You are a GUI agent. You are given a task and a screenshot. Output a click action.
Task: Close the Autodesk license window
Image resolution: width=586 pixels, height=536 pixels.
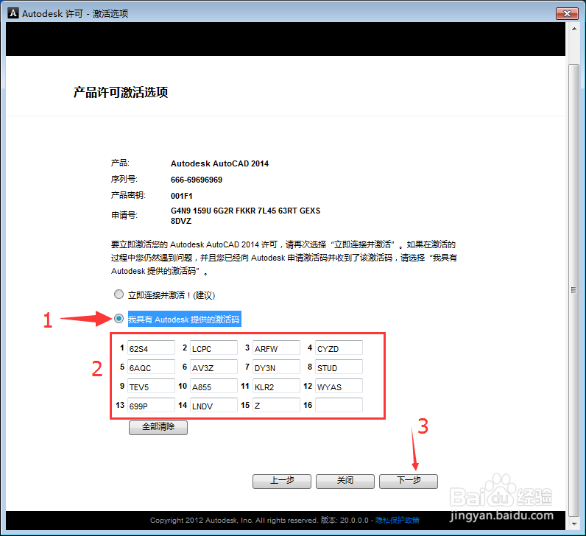[x=567, y=13]
